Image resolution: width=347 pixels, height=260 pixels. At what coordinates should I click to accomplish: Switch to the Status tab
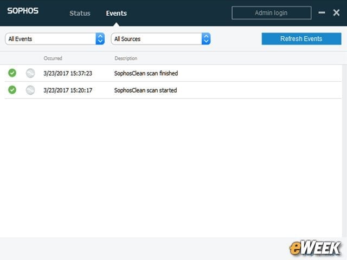(x=80, y=13)
